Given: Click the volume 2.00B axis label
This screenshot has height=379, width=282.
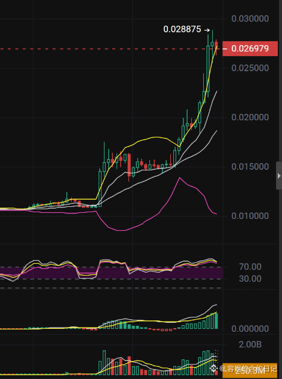Looking at the screenshot, I should click(x=250, y=344).
